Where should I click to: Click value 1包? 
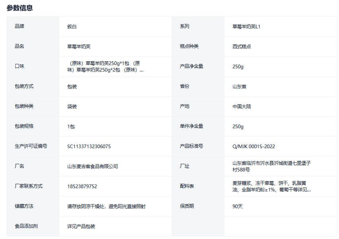click(71, 126)
